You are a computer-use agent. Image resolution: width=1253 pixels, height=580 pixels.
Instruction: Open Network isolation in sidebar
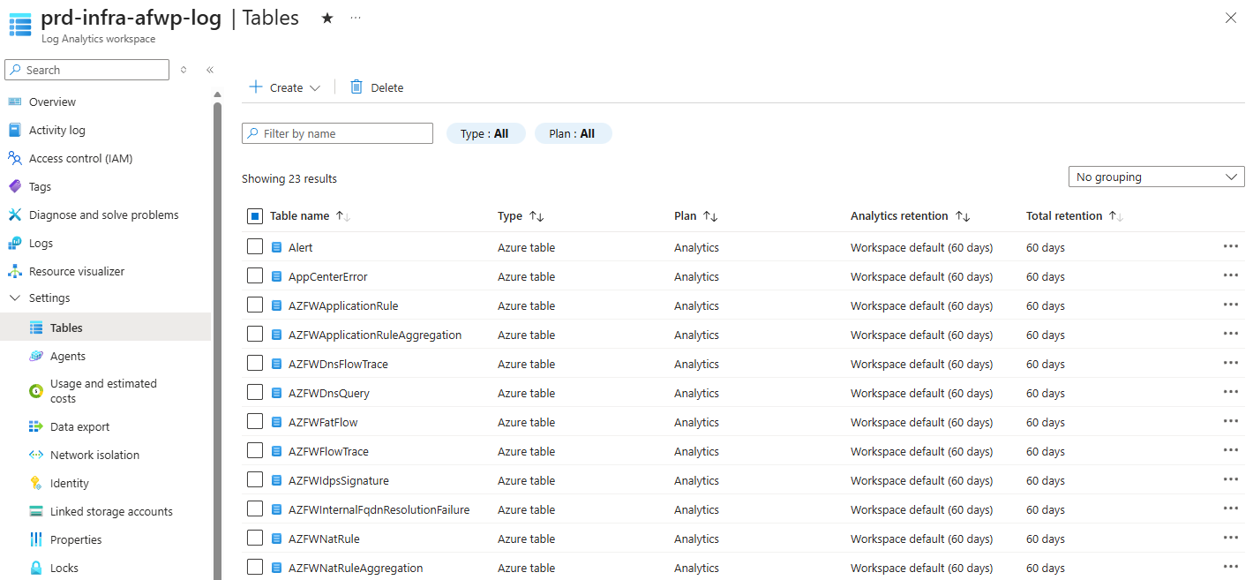pyautogui.click(x=94, y=455)
